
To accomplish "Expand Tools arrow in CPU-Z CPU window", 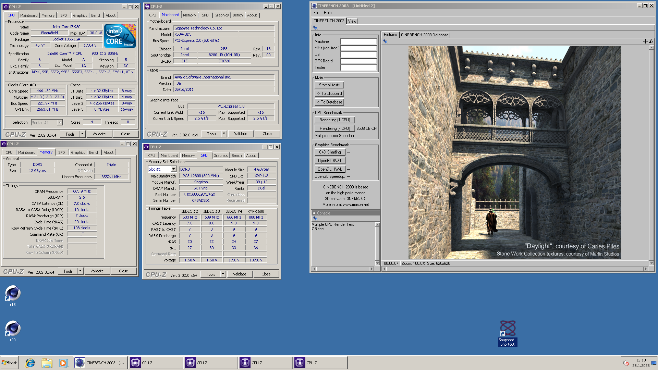I will (82, 134).
